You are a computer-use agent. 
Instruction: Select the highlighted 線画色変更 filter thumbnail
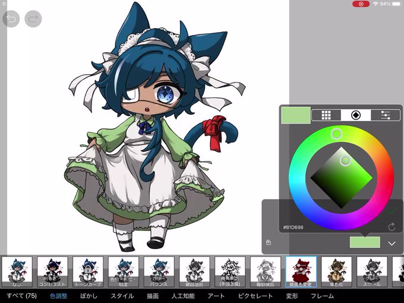pos(301,272)
